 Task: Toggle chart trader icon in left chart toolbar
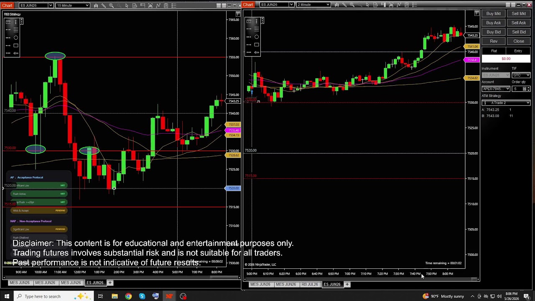[x=143, y=5]
